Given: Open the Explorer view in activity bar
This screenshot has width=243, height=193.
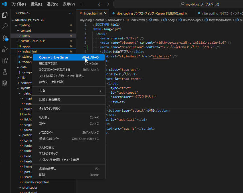Looking at the screenshot, I should (x=5, y=15).
